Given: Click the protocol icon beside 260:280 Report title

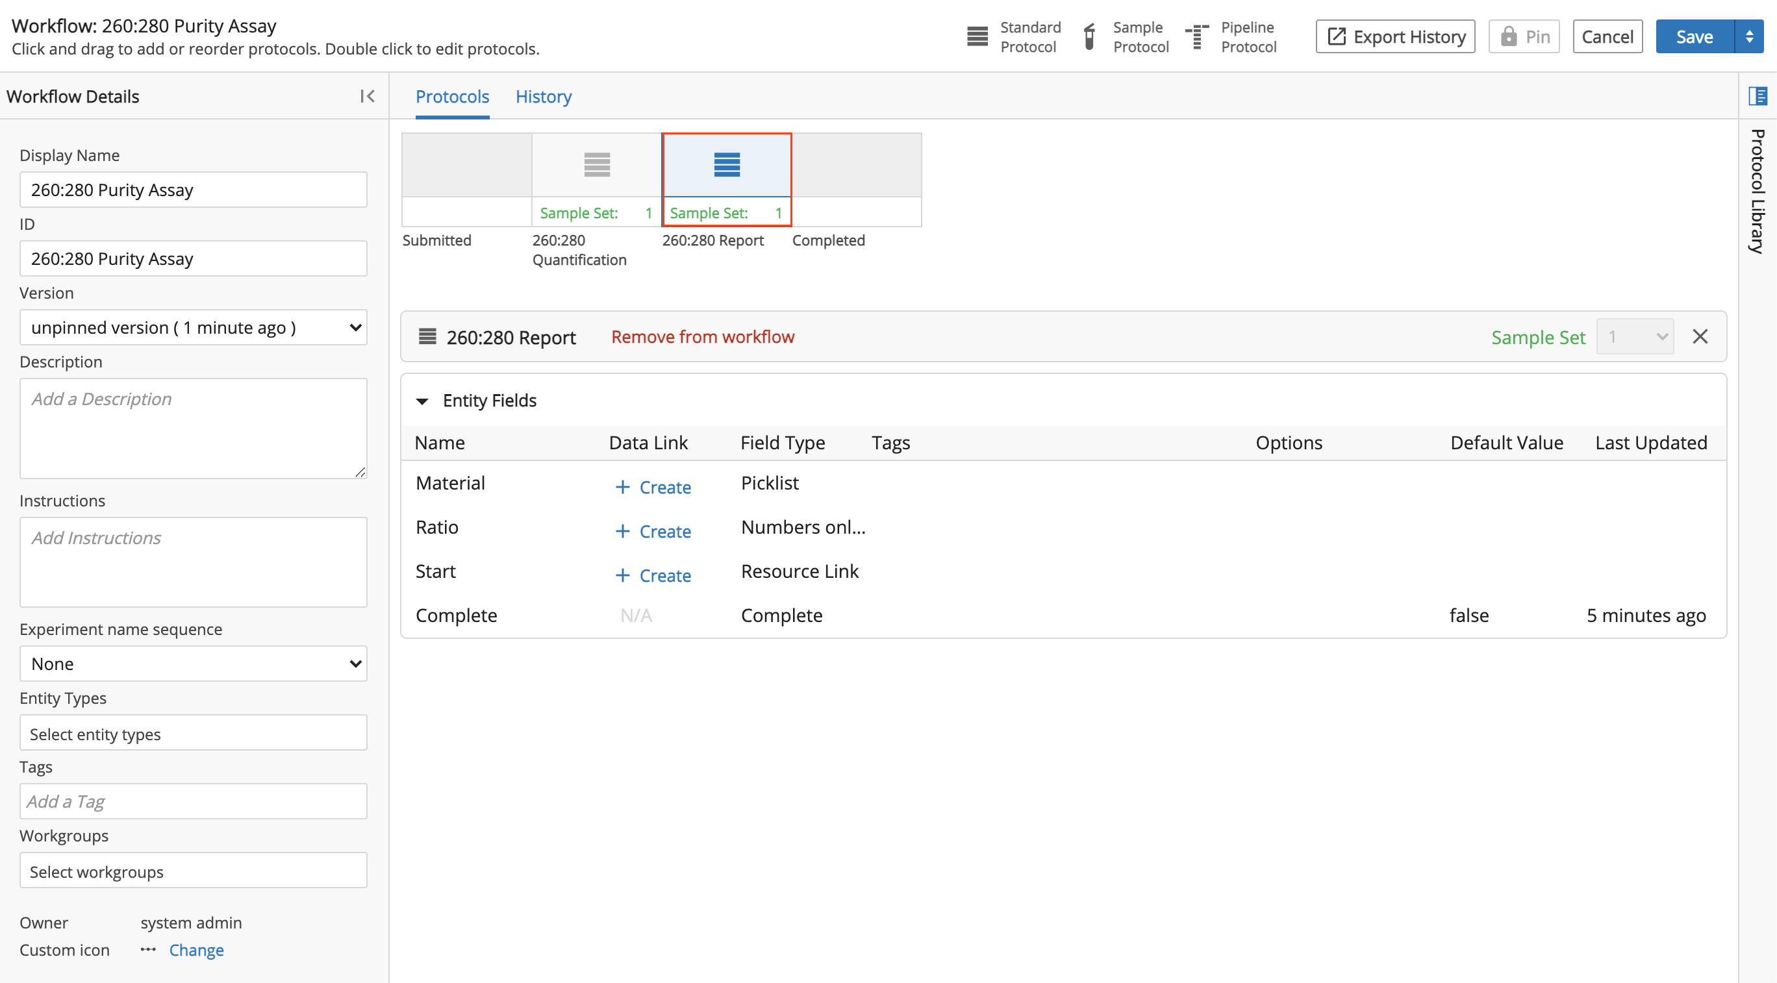Looking at the screenshot, I should [x=428, y=336].
